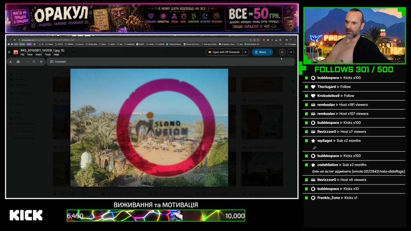Viewport: 411px width, 231px height.
Task: Click Open with ZIP Extractor
Action: click(x=224, y=52)
